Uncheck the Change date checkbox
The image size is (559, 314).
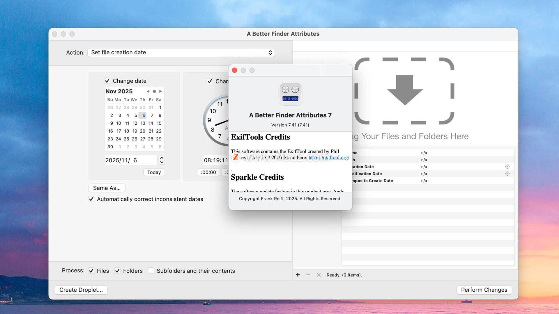tap(107, 81)
